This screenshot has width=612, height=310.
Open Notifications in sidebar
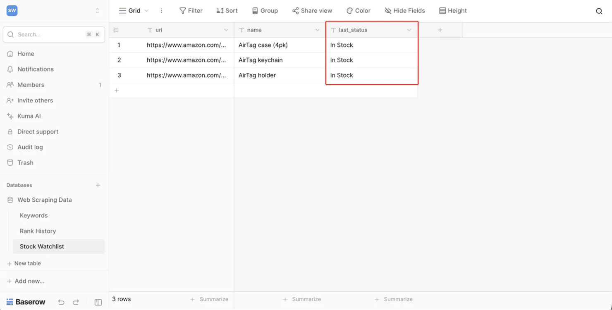point(36,69)
